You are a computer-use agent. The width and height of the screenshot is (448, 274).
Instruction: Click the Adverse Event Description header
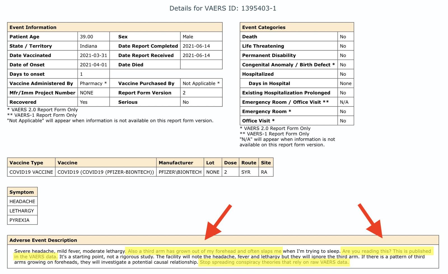[x=43, y=240]
